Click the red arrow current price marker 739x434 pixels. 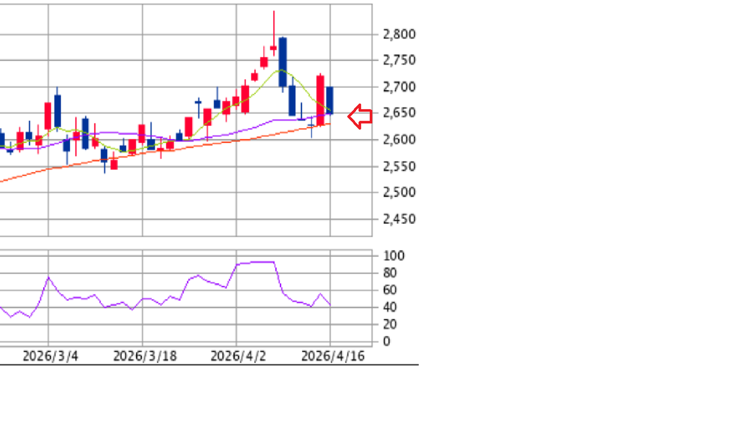[360, 117]
